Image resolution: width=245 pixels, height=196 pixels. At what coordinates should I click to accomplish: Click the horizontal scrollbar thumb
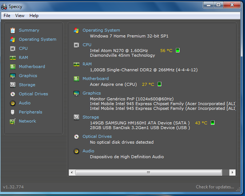pyautogui.click(x=149, y=172)
